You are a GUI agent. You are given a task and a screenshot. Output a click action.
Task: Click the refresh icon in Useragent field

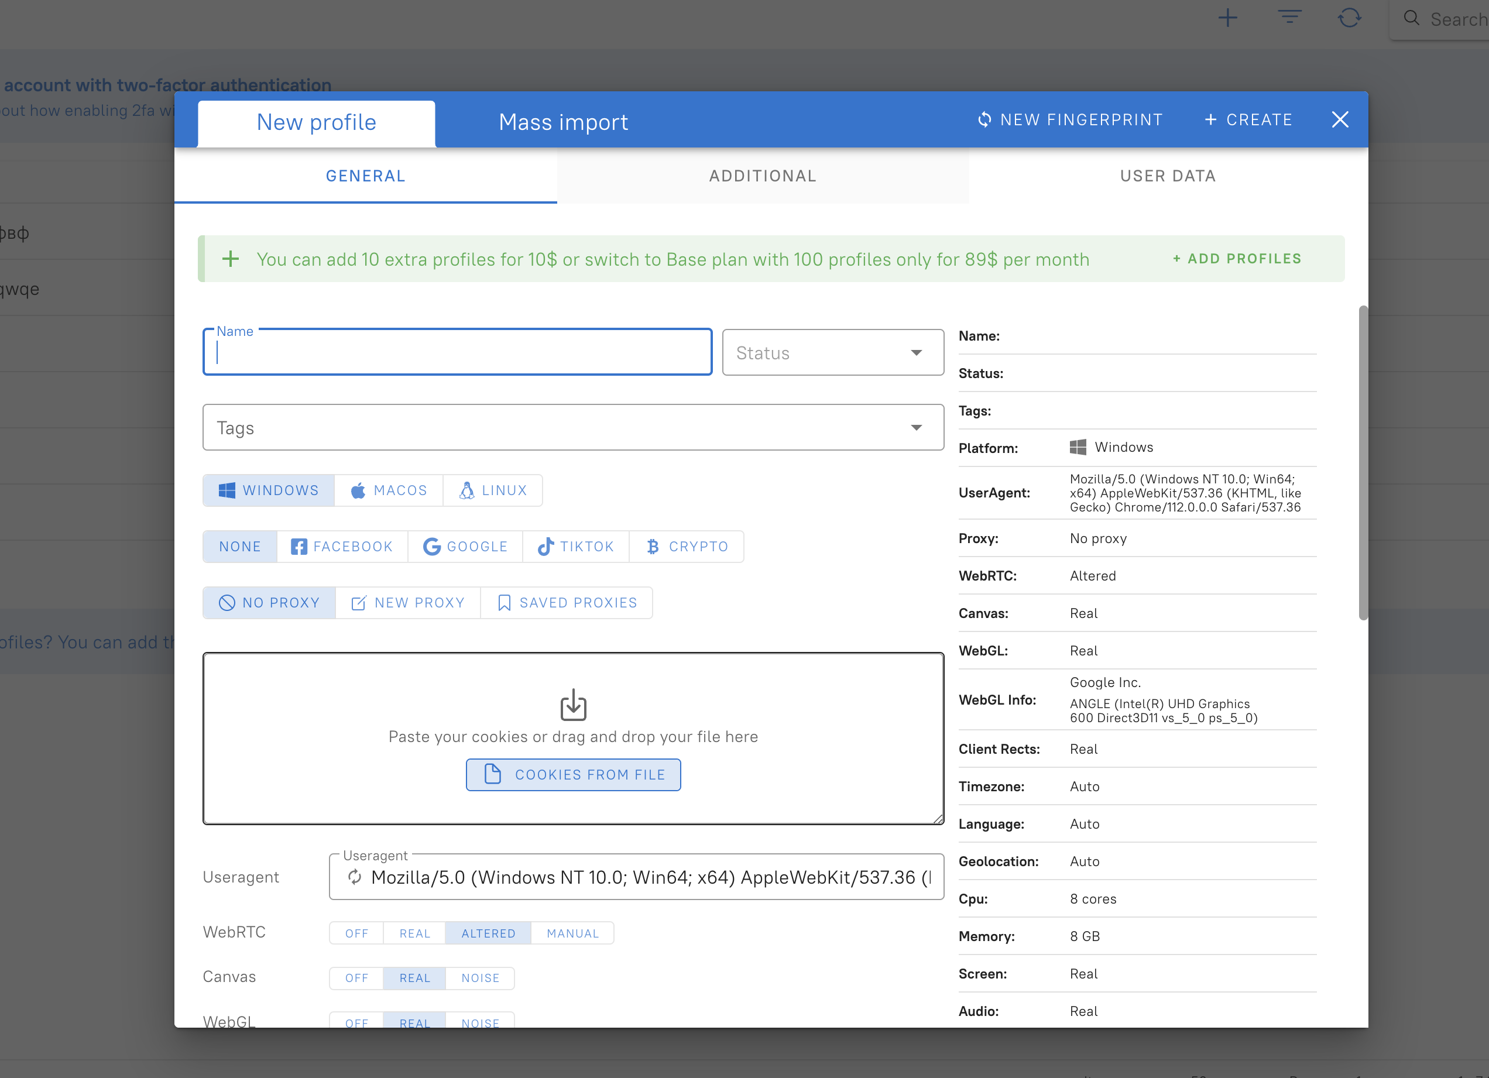[x=355, y=877]
